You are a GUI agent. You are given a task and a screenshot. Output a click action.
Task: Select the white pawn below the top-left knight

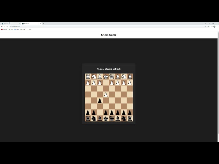[94, 83]
